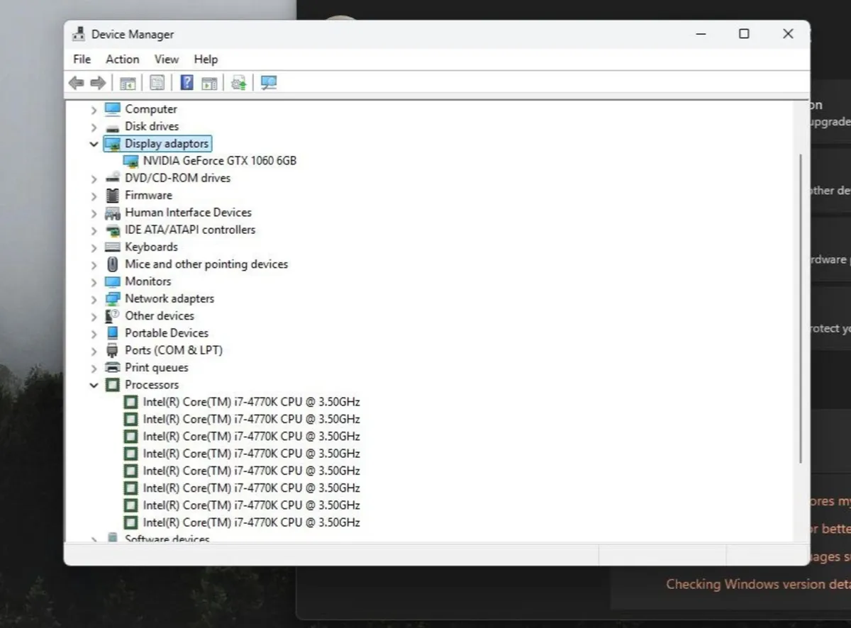Open the View menu
This screenshot has height=628, width=851.
167,60
